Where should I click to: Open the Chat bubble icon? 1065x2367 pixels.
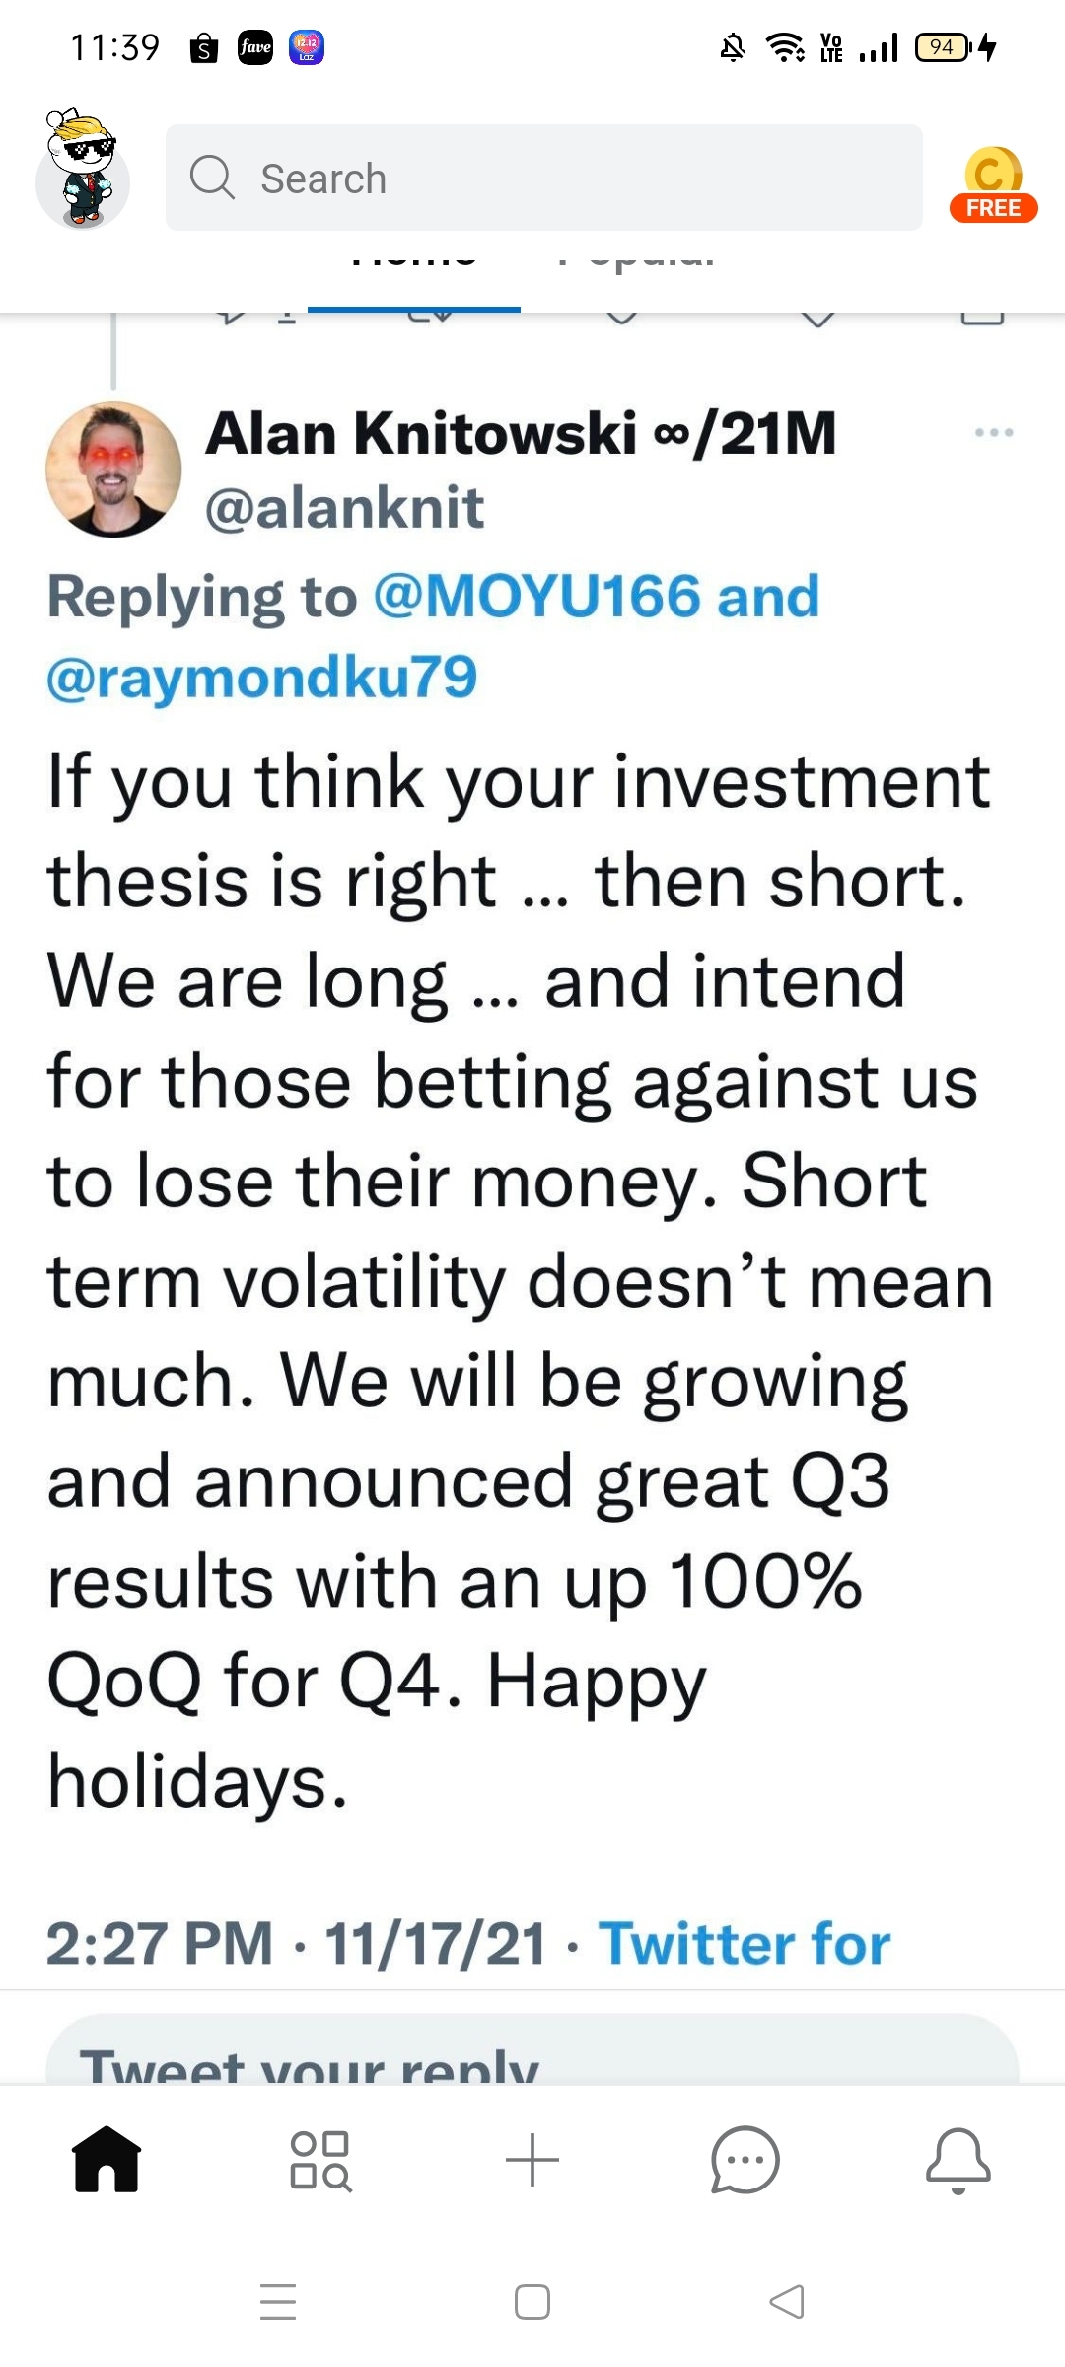[745, 2160]
